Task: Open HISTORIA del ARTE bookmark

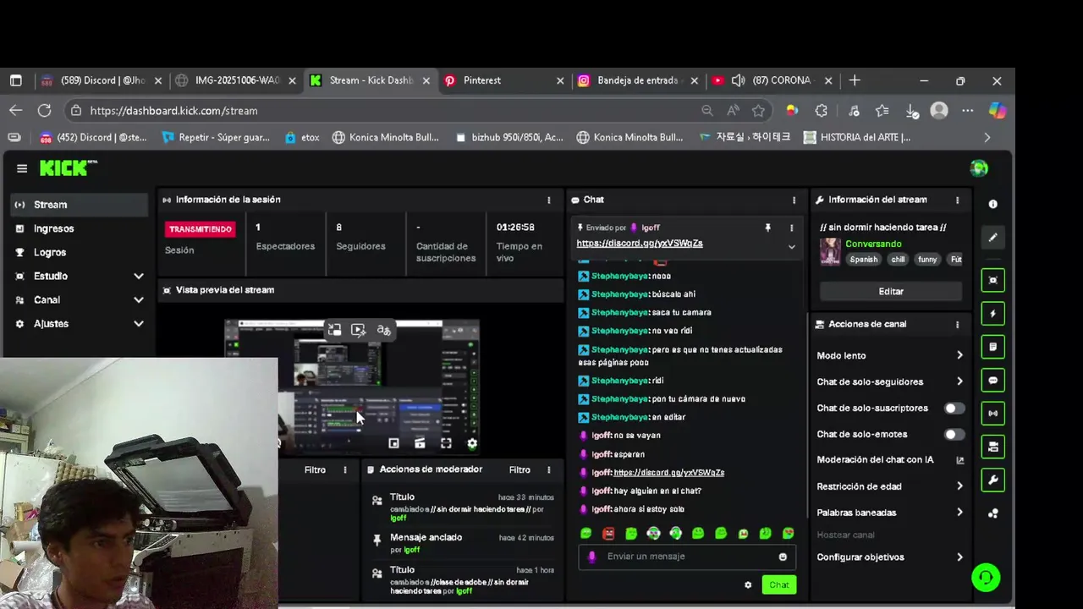Action: (x=856, y=137)
